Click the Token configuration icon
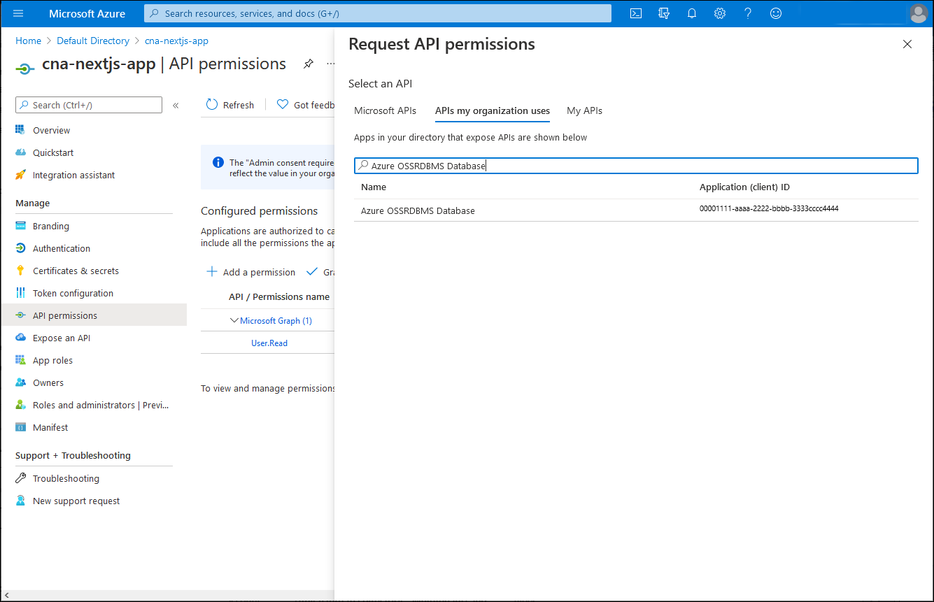Viewport: 934px width, 602px height. point(20,293)
